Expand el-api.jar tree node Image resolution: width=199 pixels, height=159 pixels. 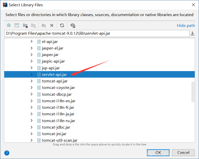click(x=32, y=41)
